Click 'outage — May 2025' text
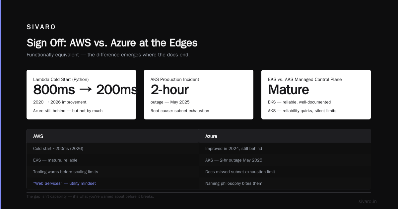Screen dimensions: 398x209 [x=170, y=102]
